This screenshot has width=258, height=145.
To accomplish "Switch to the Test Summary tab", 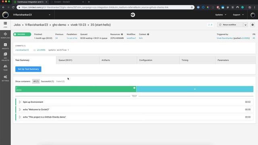I will coord(35,60).
